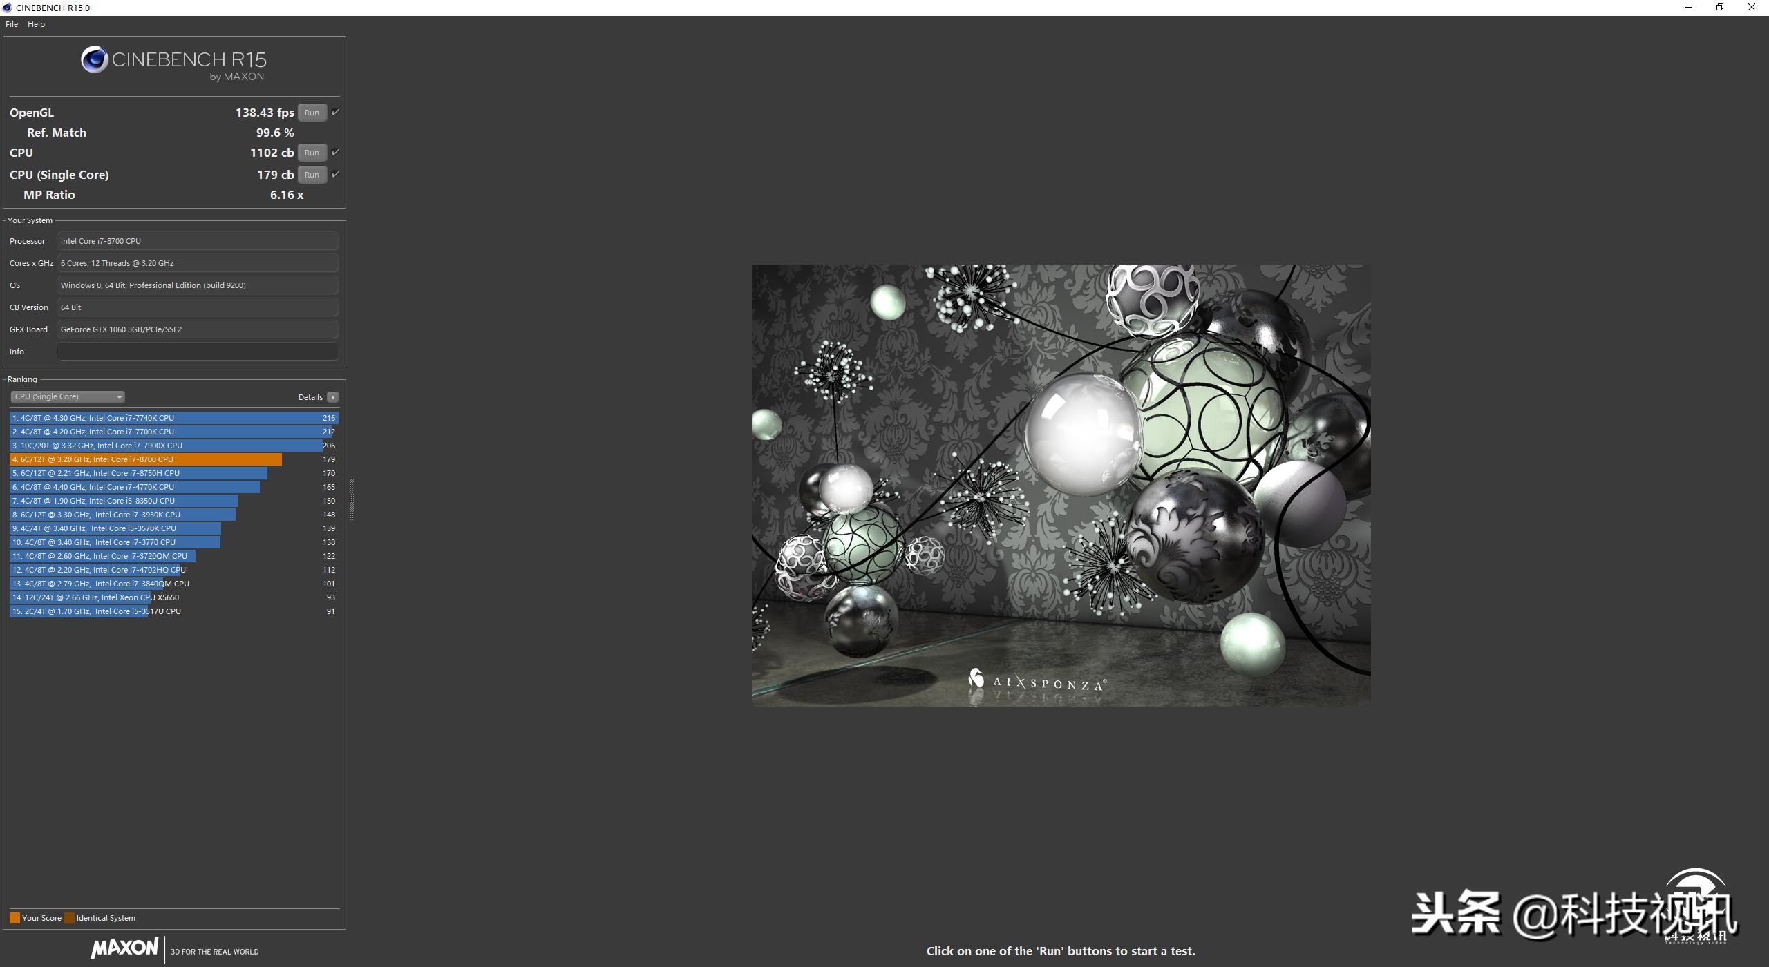Click the MAXON logo at bottom left
Screen dimensions: 1769x967
(125, 948)
